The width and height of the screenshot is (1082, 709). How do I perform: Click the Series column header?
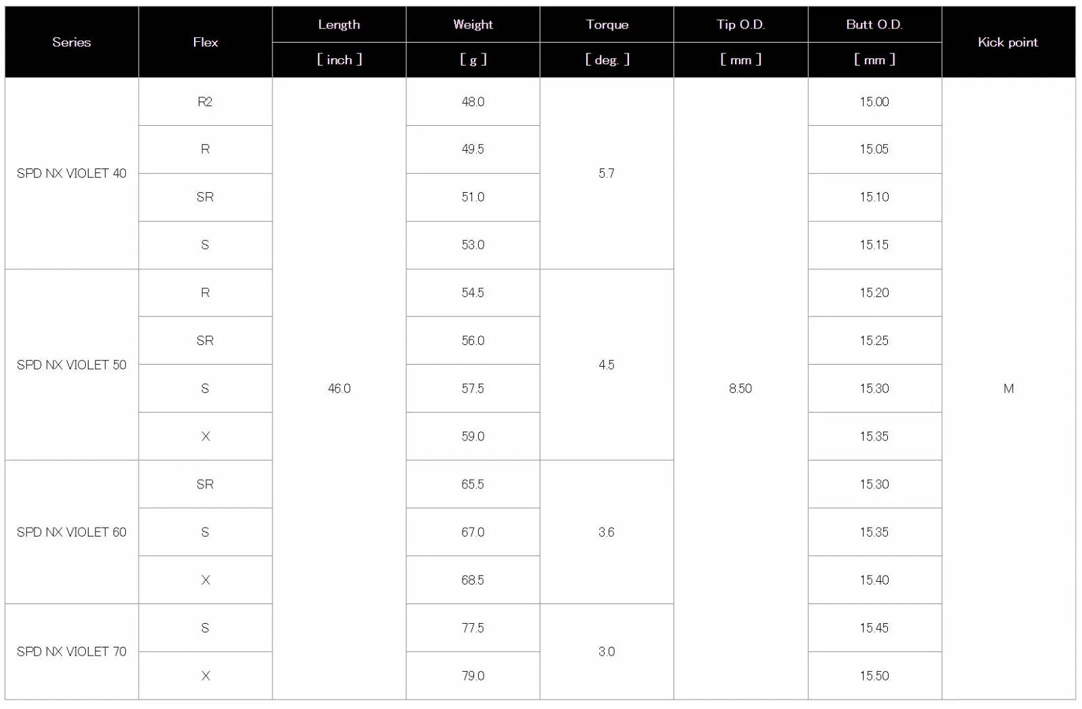pos(71,42)
